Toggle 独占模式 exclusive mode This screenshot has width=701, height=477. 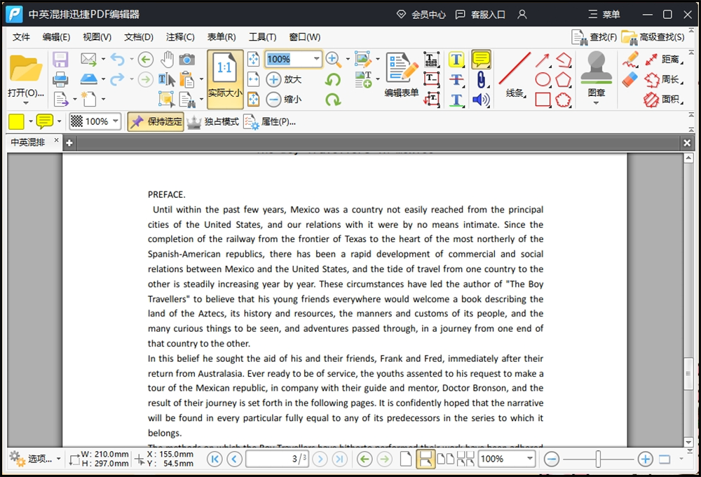tap(213, 122)
